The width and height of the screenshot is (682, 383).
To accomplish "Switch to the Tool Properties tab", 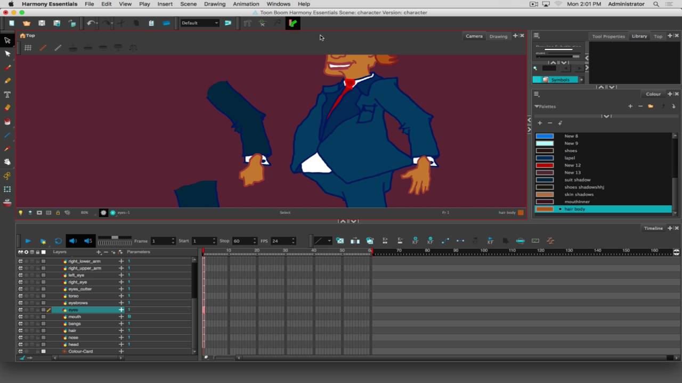I will point(608,36).
